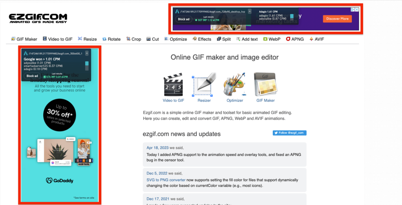
Task: Open the Crop tool
Action: coord(133,39)
